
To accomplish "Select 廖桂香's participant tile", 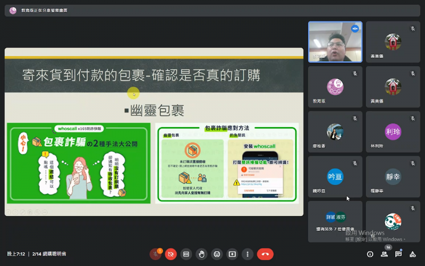I will click(335, 131).
